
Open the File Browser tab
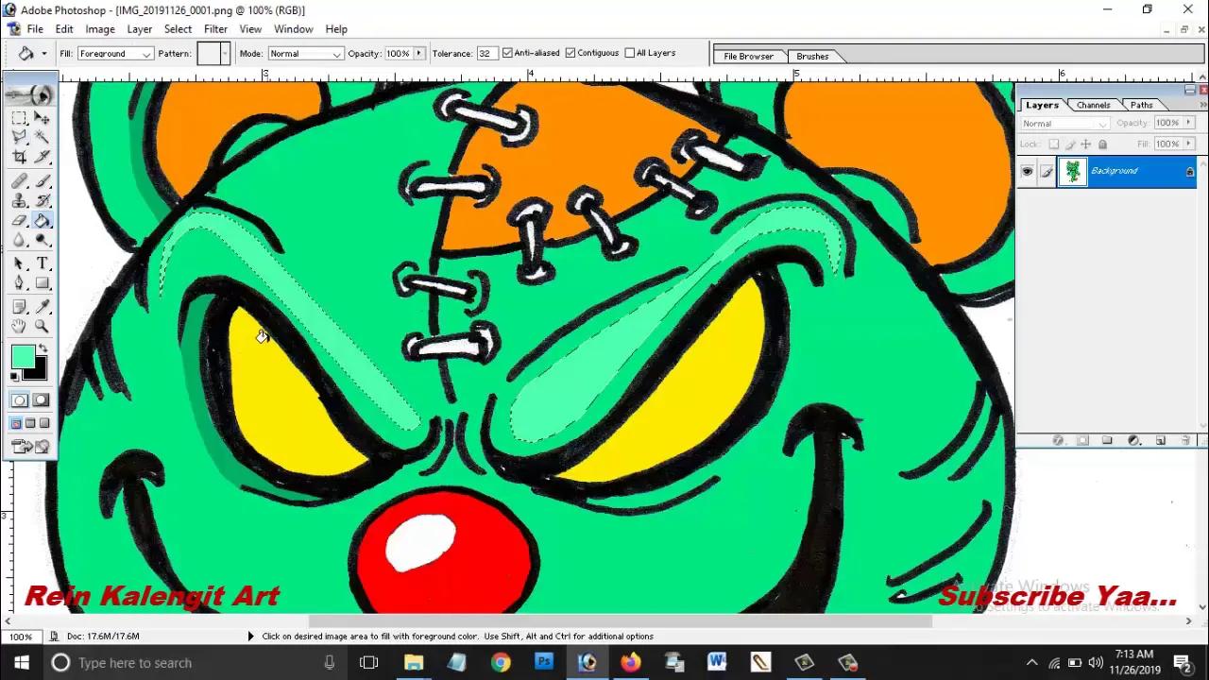point(749,57)
